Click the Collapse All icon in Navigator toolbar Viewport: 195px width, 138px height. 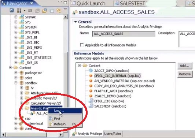tap(52, 11)
